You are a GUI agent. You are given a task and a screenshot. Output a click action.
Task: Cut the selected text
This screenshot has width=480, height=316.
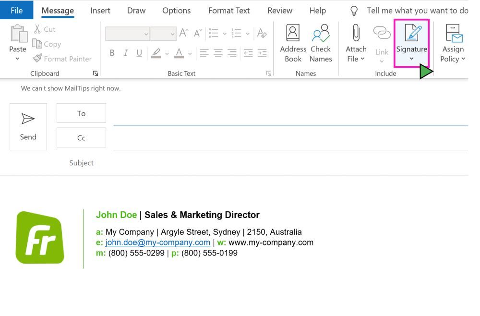click(x=44, y=29)
